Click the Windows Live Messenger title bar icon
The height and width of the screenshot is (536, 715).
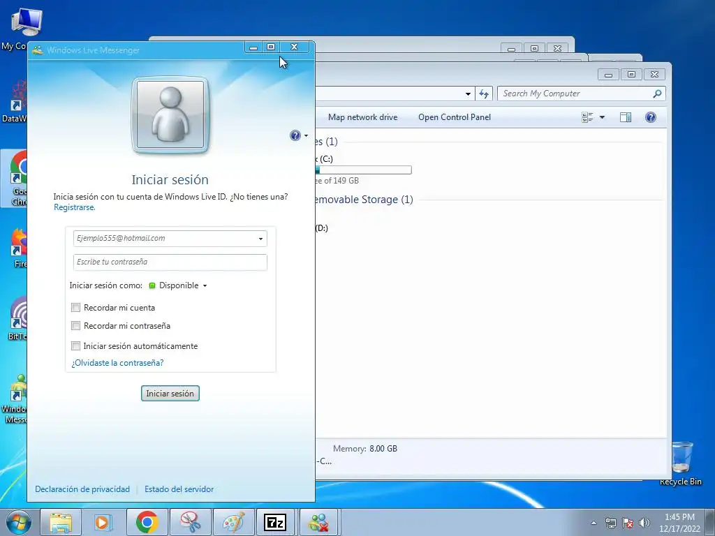click(x=38, y=50)
